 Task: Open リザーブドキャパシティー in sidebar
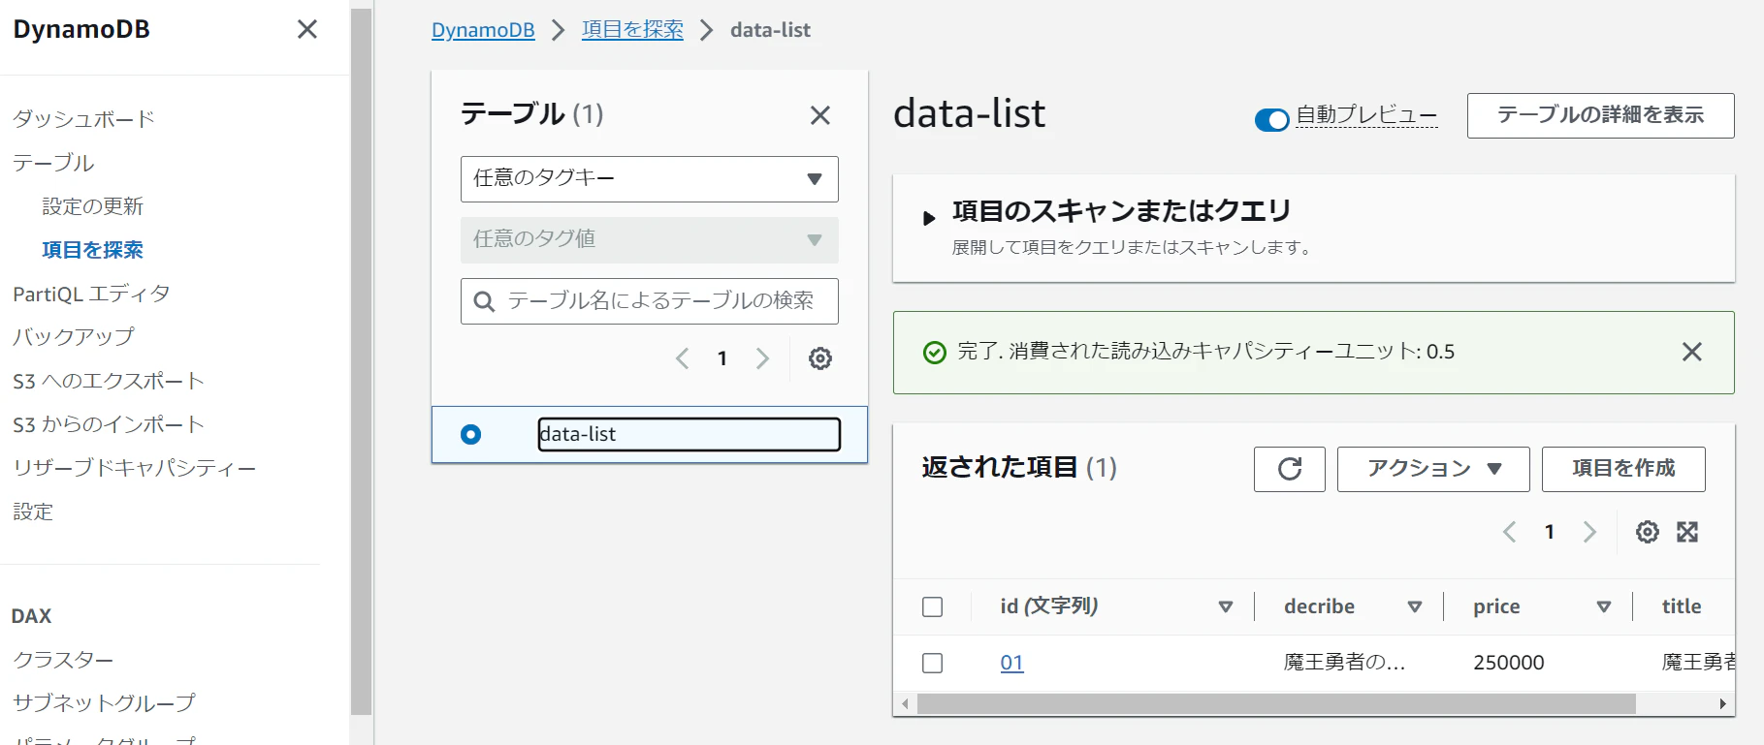pos(135,468)
